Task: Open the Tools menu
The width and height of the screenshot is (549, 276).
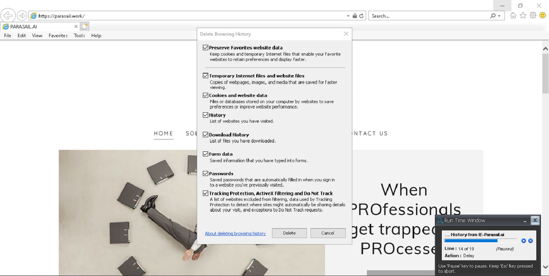Action: tap(80, 36)
